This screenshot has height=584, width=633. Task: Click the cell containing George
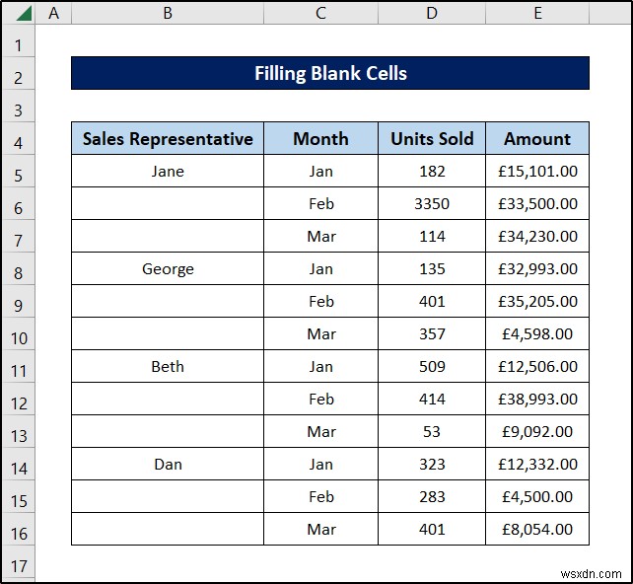point(168,269)
